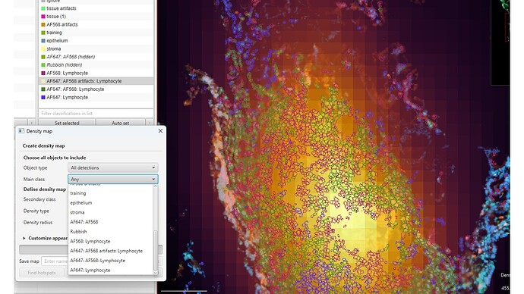
Task: Select 'AF647: AF568: Lymphocyte' in class list
Action: point(96,89)
